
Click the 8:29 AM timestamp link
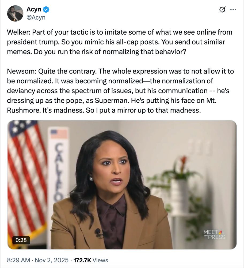point(19,260)
